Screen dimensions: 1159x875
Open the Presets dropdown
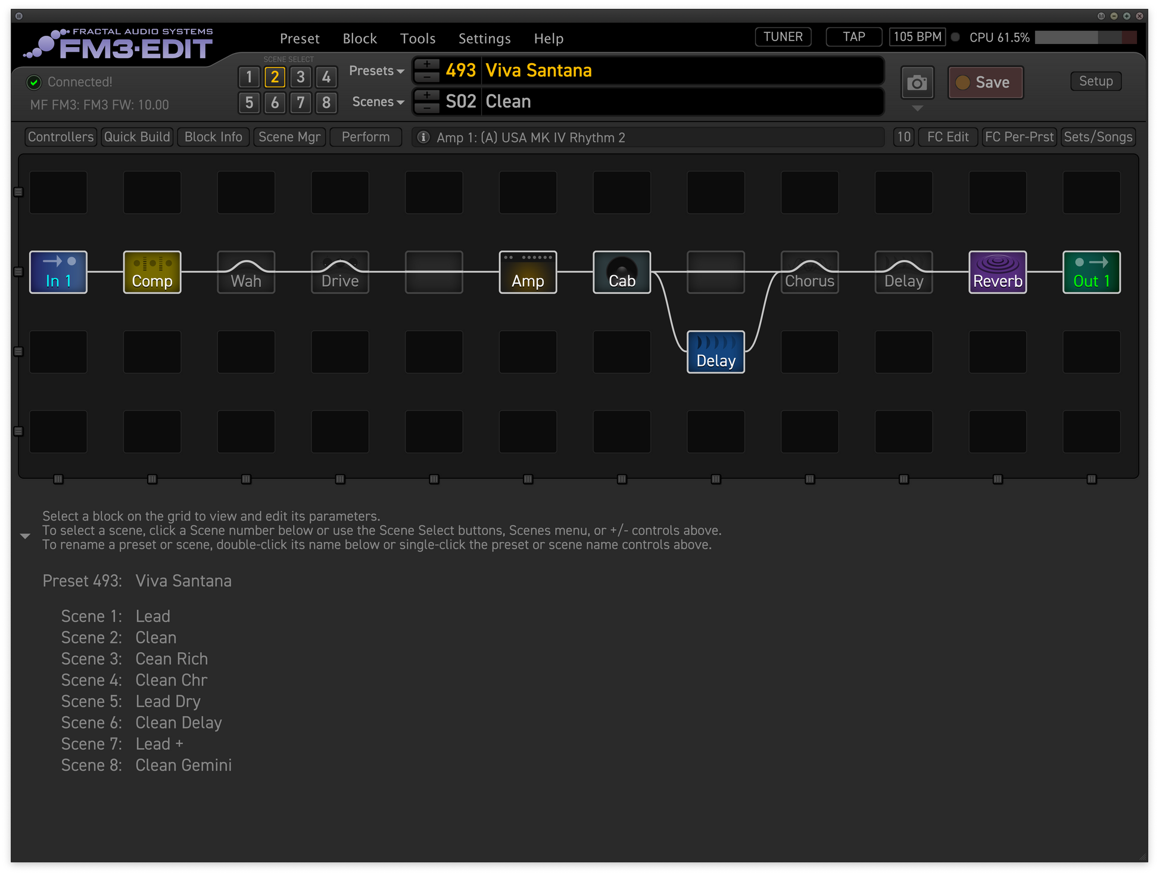[376, 71]
